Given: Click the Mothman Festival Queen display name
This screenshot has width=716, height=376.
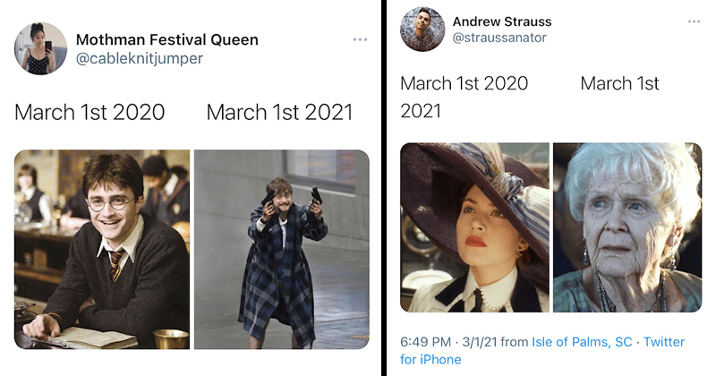Looking at the screenshot, I should [166, 39].
